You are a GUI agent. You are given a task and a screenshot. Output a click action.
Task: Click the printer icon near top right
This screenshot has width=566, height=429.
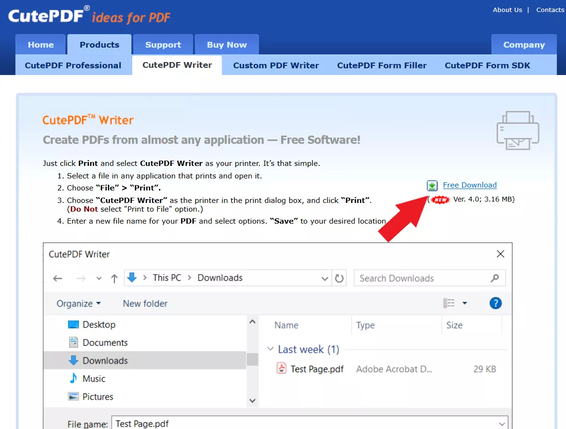tap(517, 130)
